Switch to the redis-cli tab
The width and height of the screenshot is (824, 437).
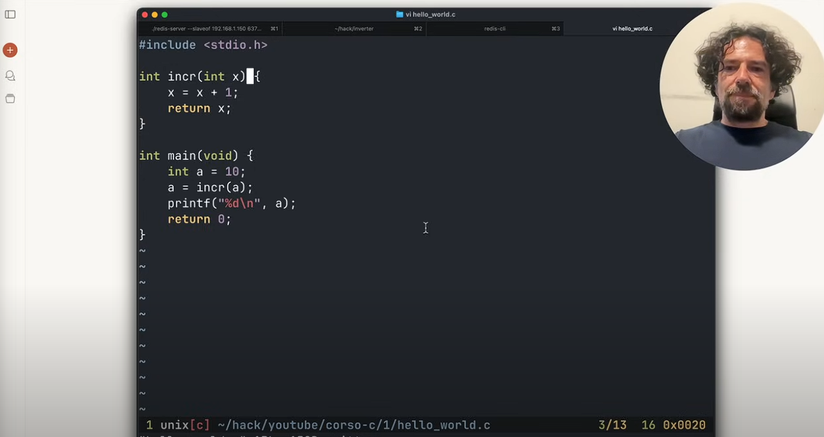[x=495, y=29]
